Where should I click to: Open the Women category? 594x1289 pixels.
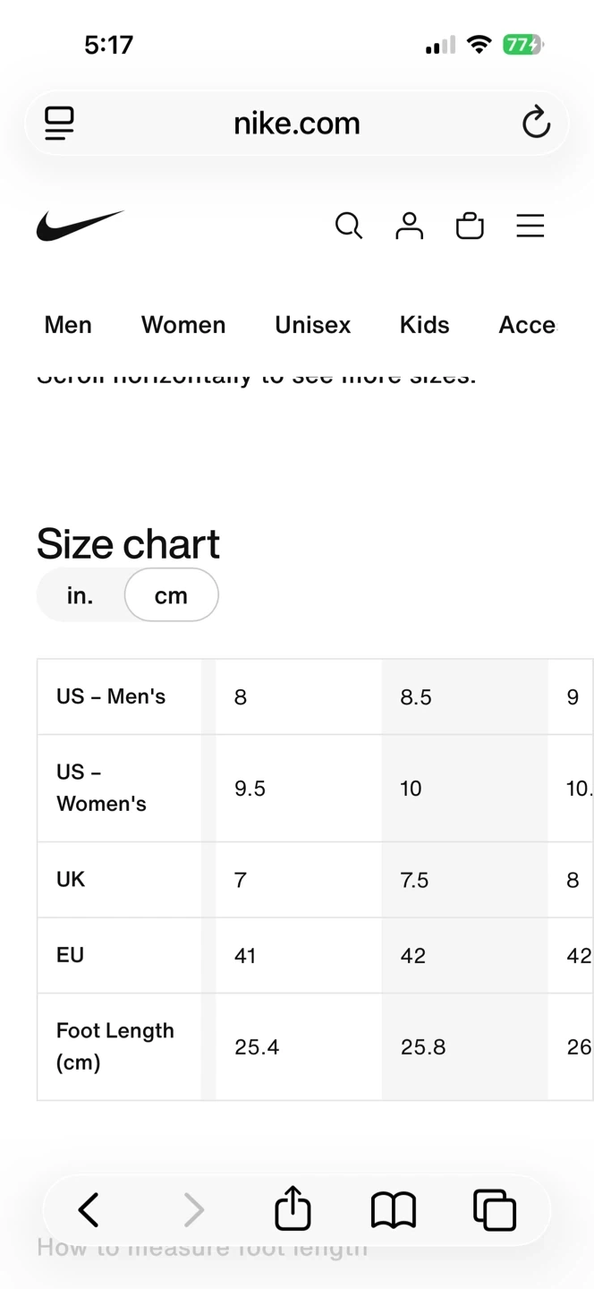click(183, 325)
